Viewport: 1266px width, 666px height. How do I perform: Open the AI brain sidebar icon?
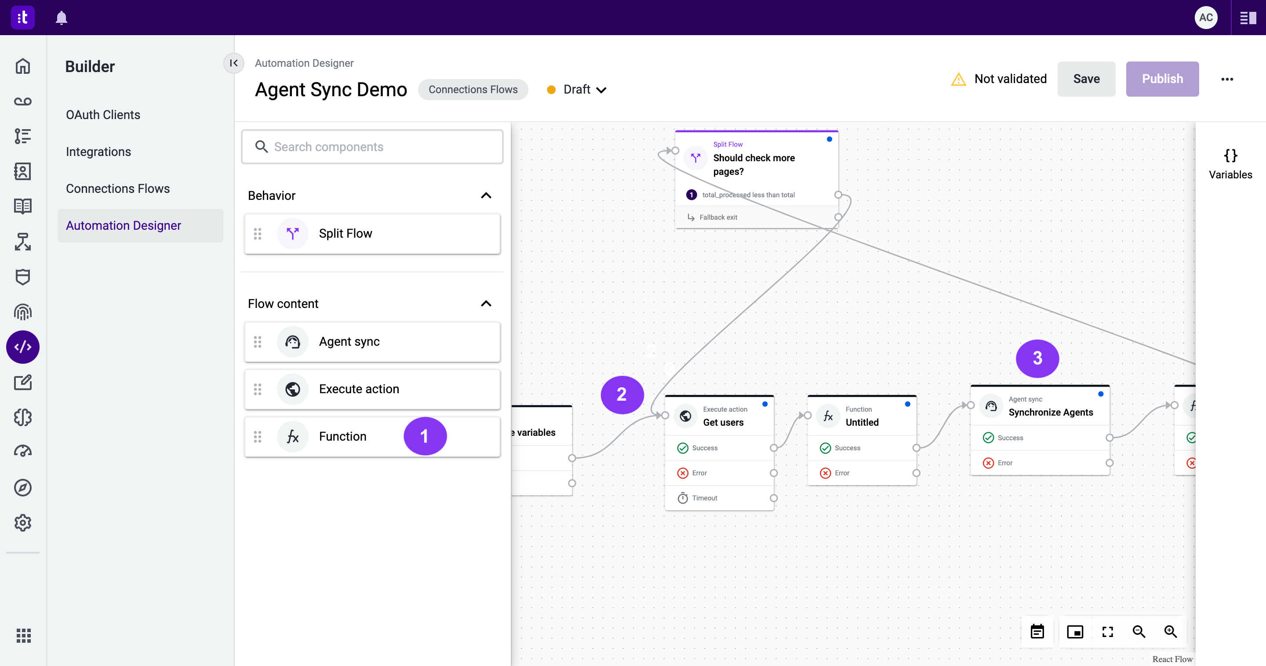[x=22, y=417]
